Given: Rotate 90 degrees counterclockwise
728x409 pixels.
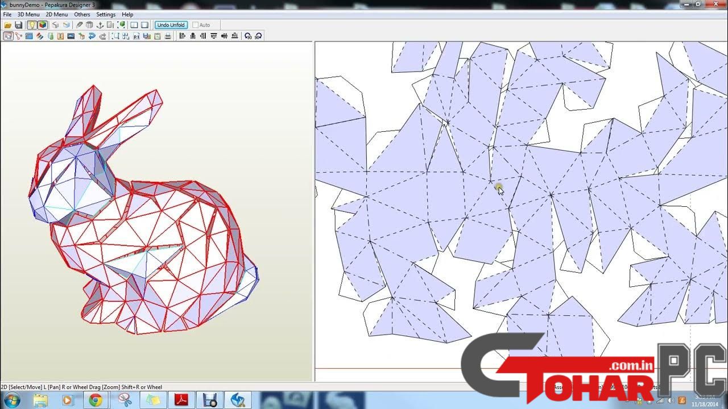Looking at the screenshot, I should click(248, 36).
